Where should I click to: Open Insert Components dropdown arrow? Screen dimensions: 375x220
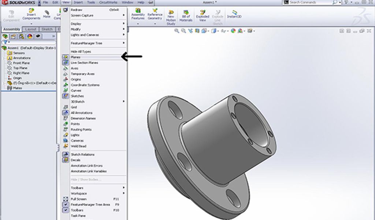(x=31, y=24)
